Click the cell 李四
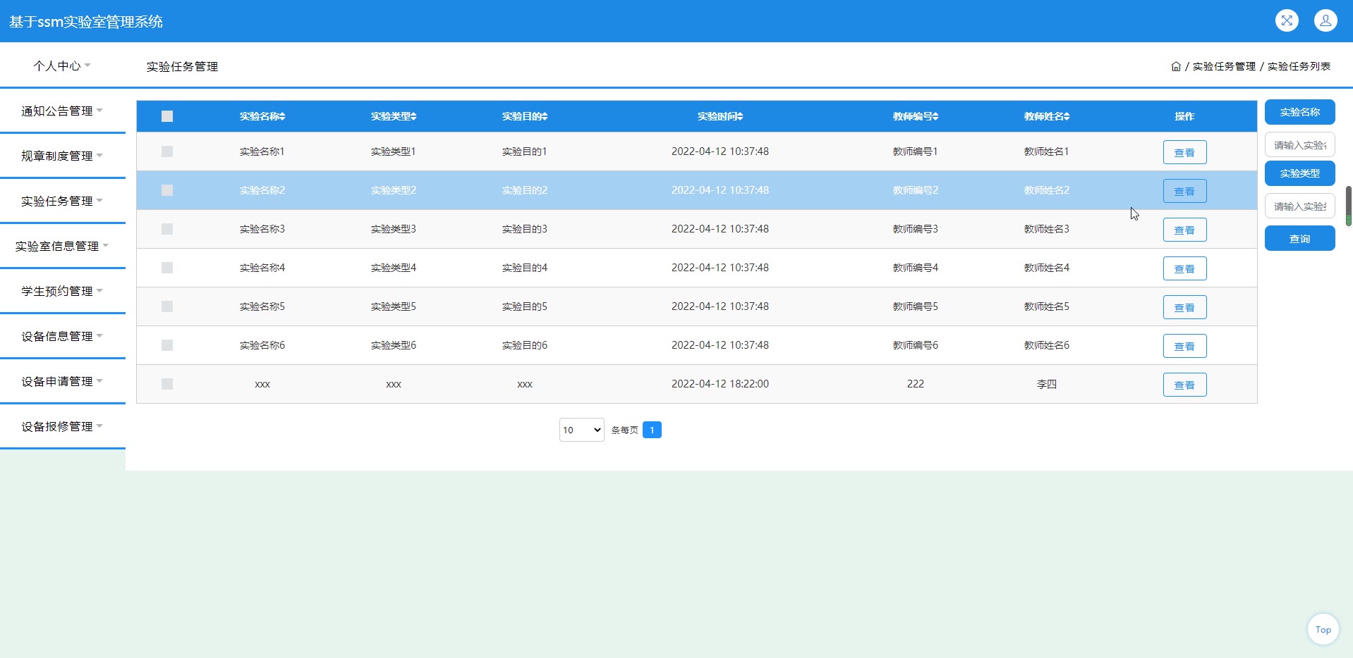 1046,384
